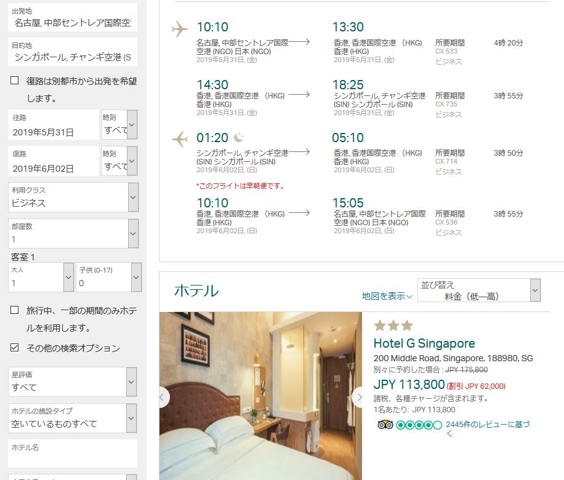Click the CX 533 flight number
The image size is (564, 480).
446,52
